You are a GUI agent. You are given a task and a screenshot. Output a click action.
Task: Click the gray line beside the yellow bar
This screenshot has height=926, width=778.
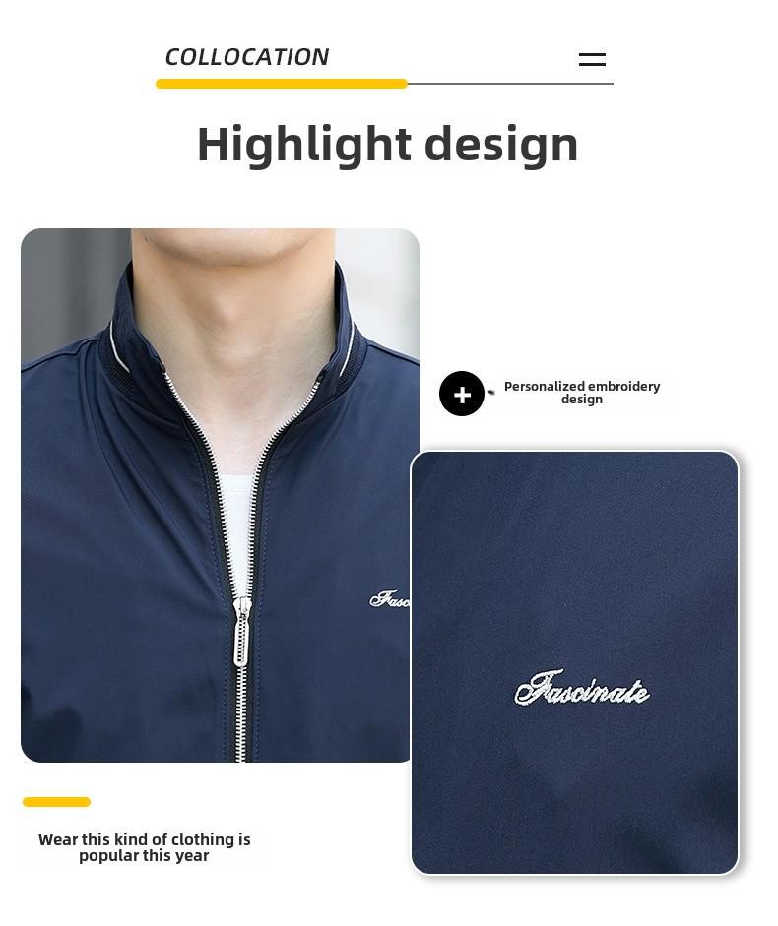point(510,84)
